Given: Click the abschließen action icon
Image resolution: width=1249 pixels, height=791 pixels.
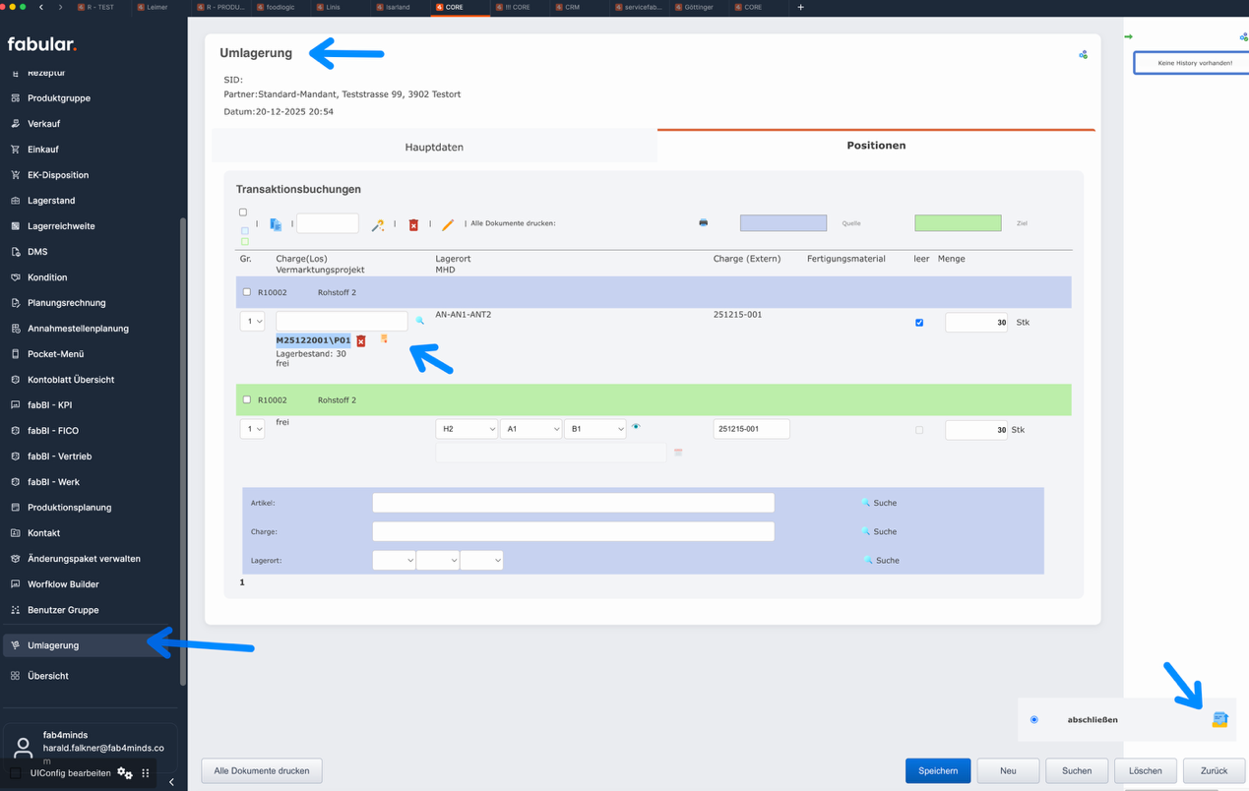Looking at the screenshot, I should tap(1219, 720).
